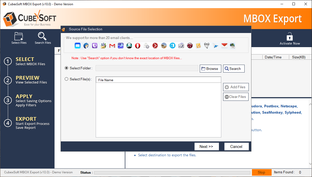Click the Apple Mail icon
The image size is (312, 177).
(78, 46)
